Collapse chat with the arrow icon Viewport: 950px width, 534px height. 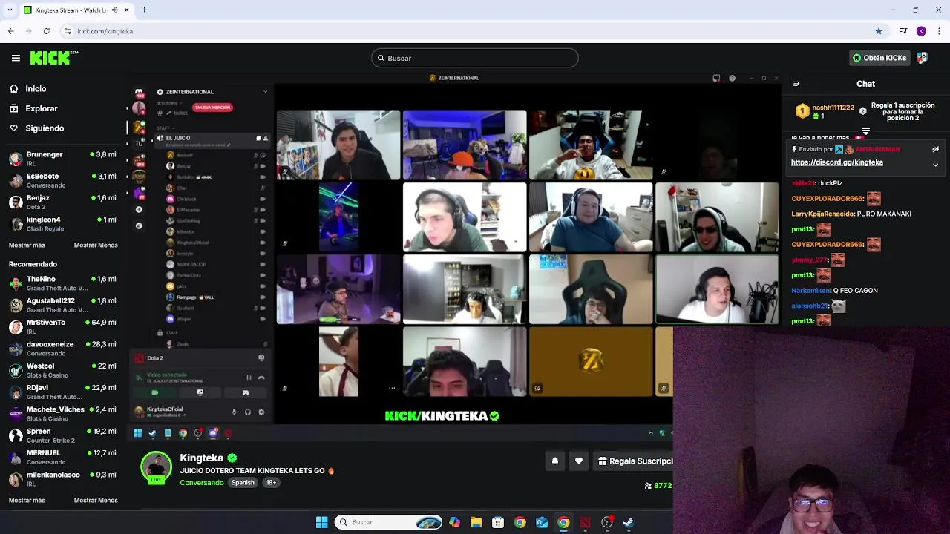pyautogui.click(x=796, y=84)
